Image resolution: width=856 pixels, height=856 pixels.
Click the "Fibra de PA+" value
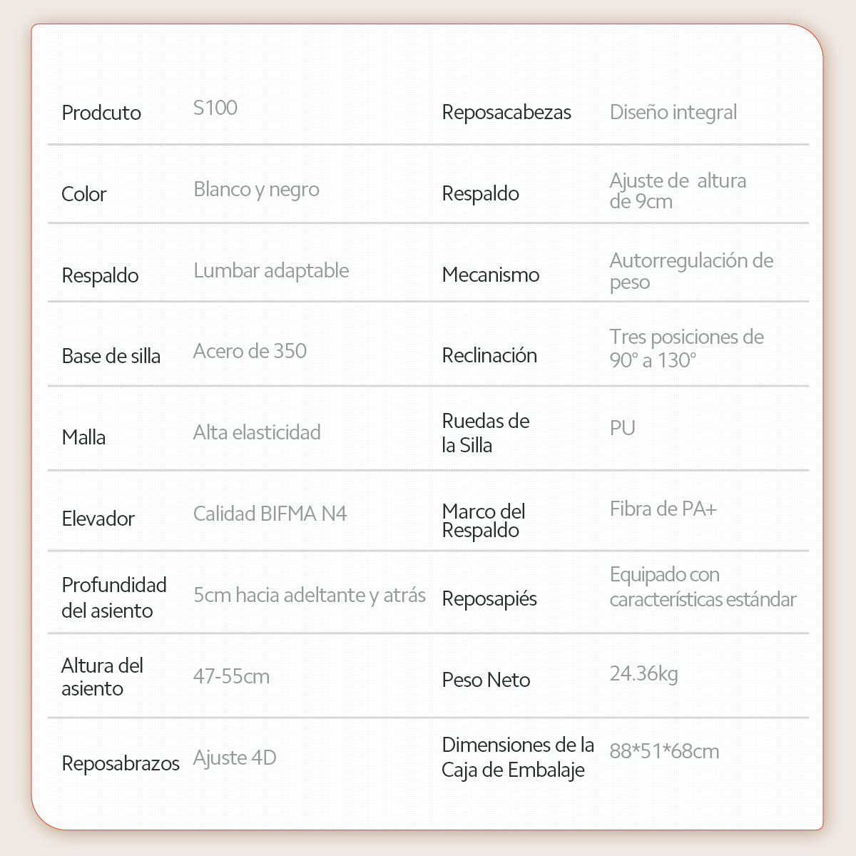pos(663,509)
